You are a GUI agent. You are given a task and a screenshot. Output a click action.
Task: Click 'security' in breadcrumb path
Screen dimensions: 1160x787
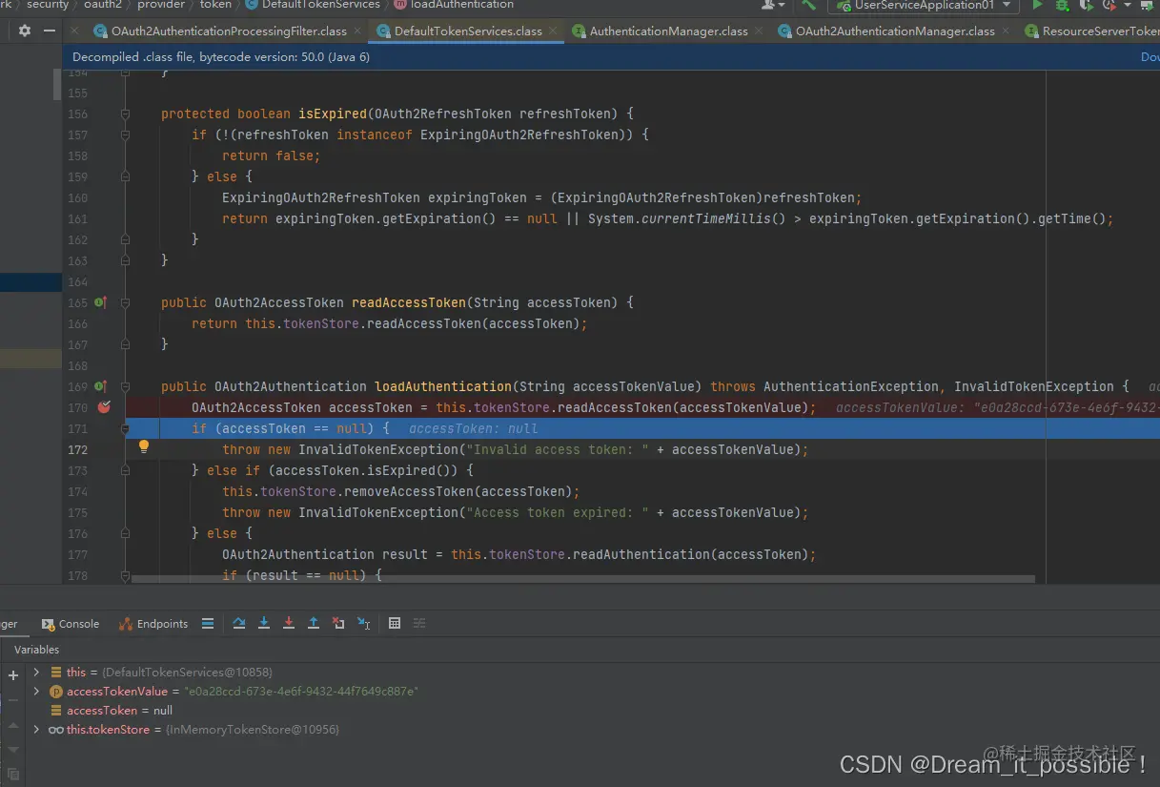48,5
